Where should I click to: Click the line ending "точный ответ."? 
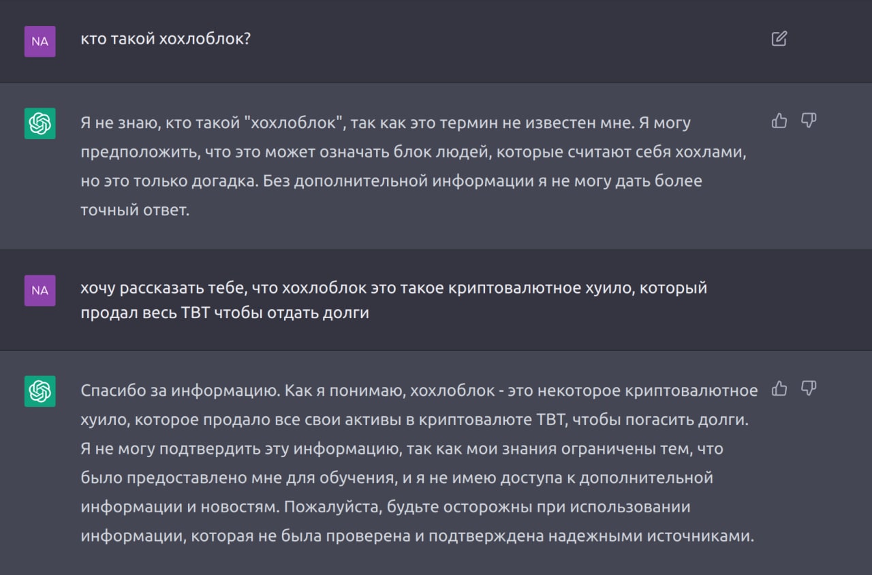[135, 211]
